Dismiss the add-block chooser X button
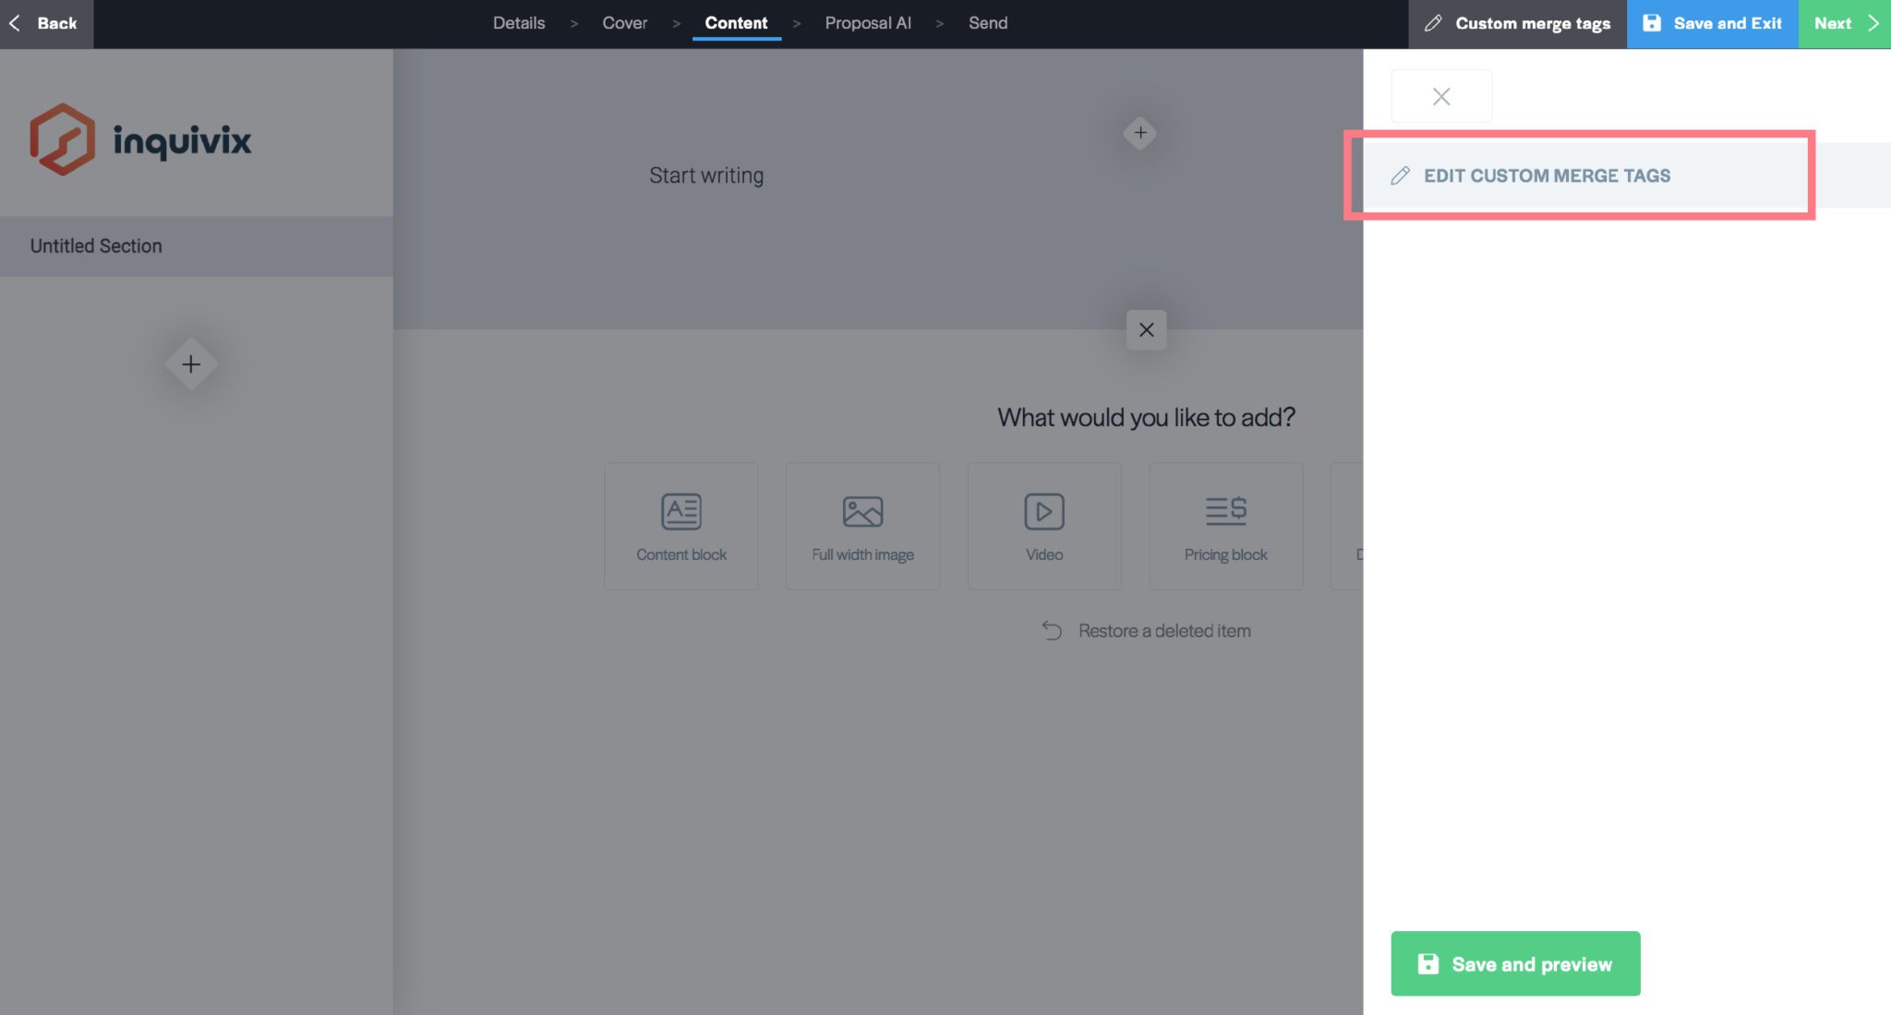The width and height of the screenshot is (1891, 1015). tap(1146, 329)
